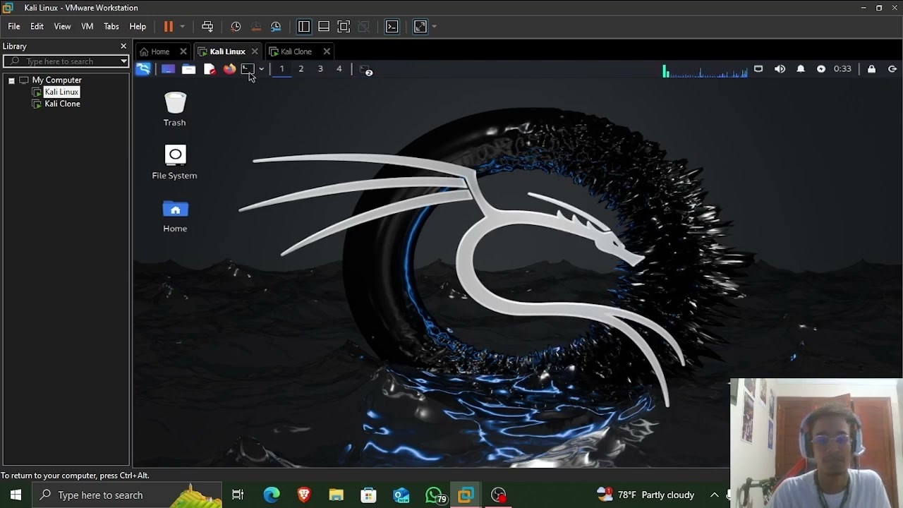The height and width of the screenshot is (508, 903).
Task: Open the Library search dropdown arrow
Action: 123,61
